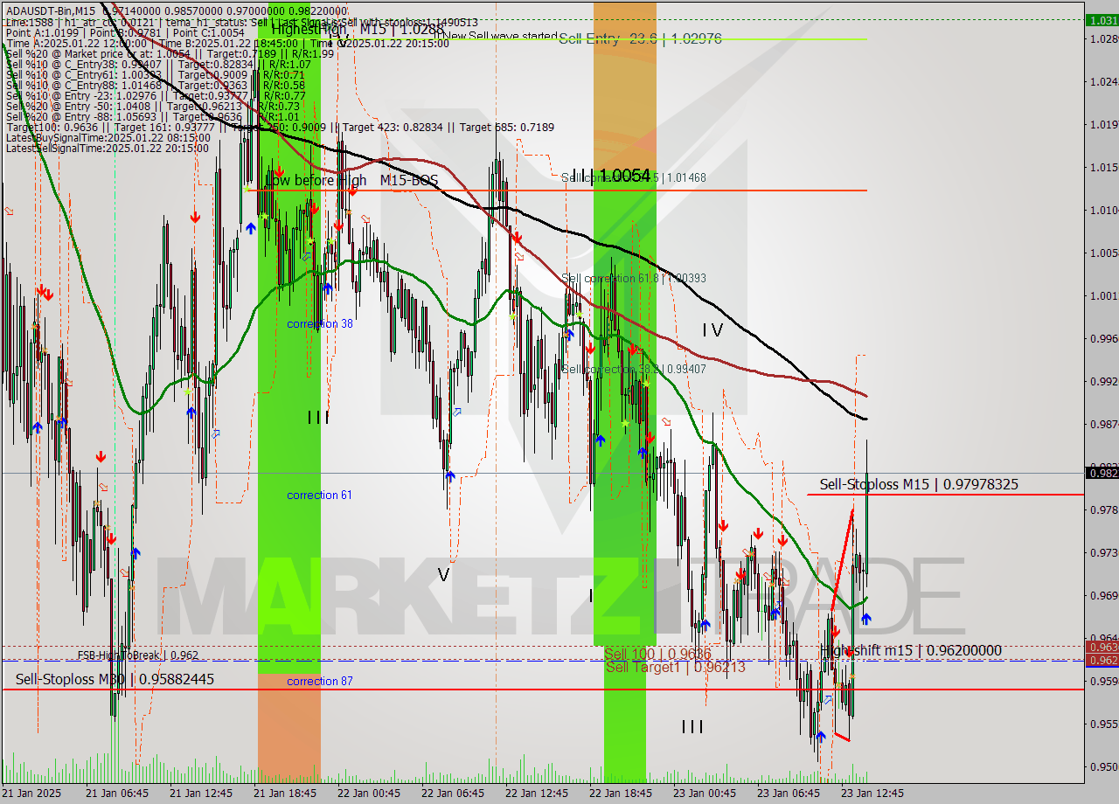Click the M15-BOS label

coord(409,180)
